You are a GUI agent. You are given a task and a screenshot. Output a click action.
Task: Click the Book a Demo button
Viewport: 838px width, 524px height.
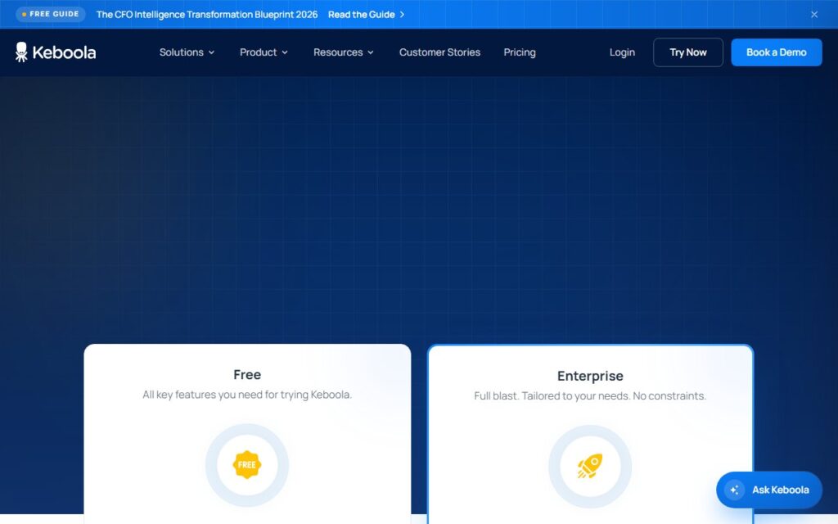click(777, 52)
